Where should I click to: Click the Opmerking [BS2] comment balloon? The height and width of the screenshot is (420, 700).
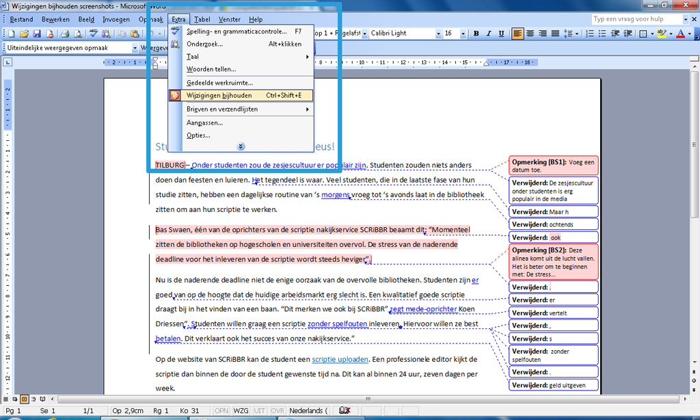click(x=554, y=262)
